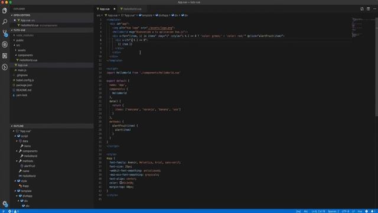Click the feedback smiley in the status bar
Screen dimensions: 378x213
coord(367,211)
